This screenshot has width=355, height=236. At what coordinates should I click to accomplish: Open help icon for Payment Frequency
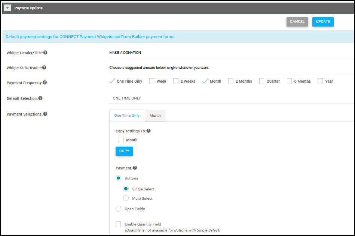coord(45,82)
